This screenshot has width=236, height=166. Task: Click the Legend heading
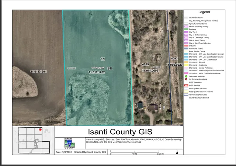point(204,12)
